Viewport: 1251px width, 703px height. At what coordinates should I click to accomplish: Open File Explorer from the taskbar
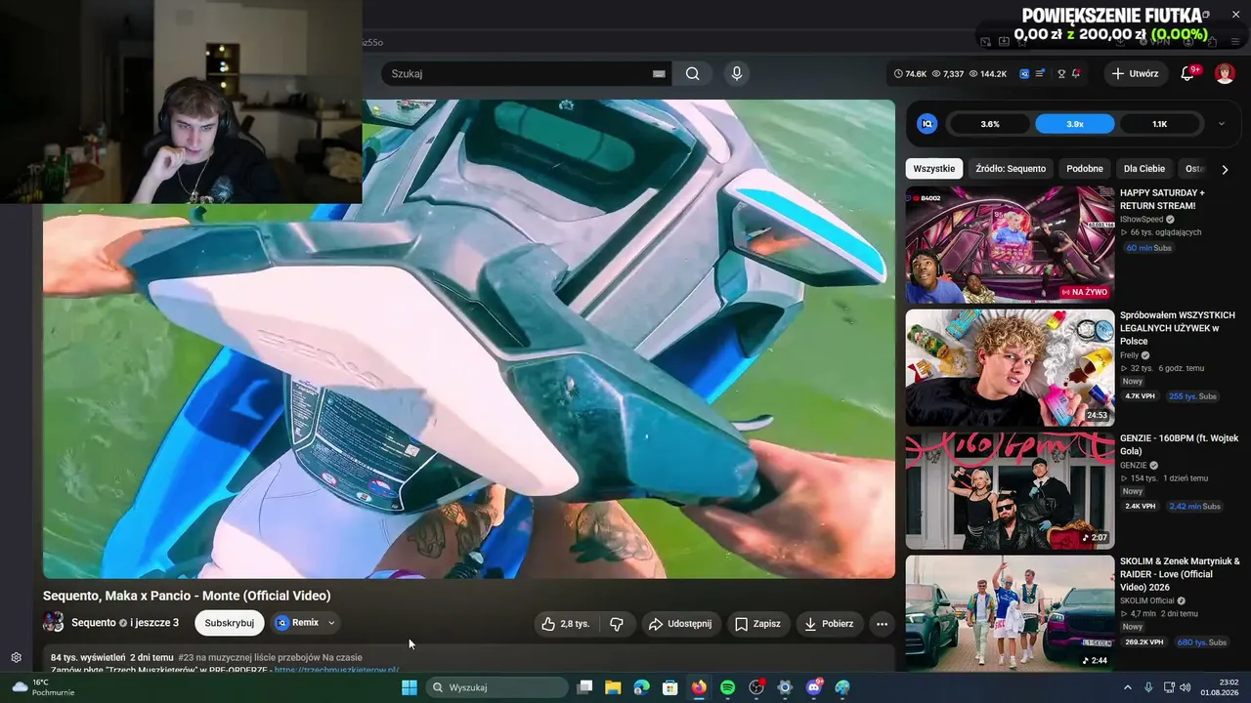pyautogui.click(x=613, y=687)
